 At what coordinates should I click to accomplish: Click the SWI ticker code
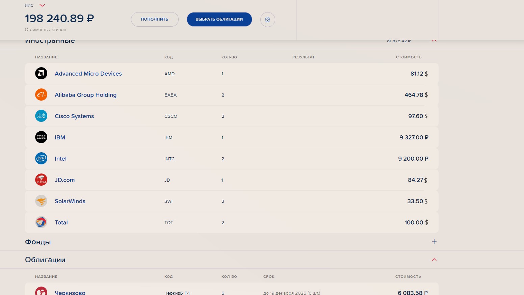168,201
